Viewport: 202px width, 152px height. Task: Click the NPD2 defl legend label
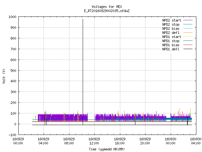tap(171, 33)
